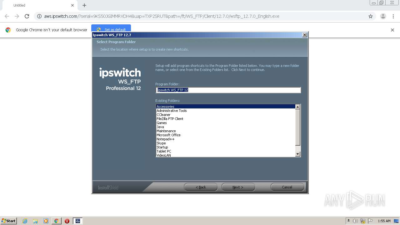Select CCleaner in the folder list
400x225 pixels.
coord(226,115)
